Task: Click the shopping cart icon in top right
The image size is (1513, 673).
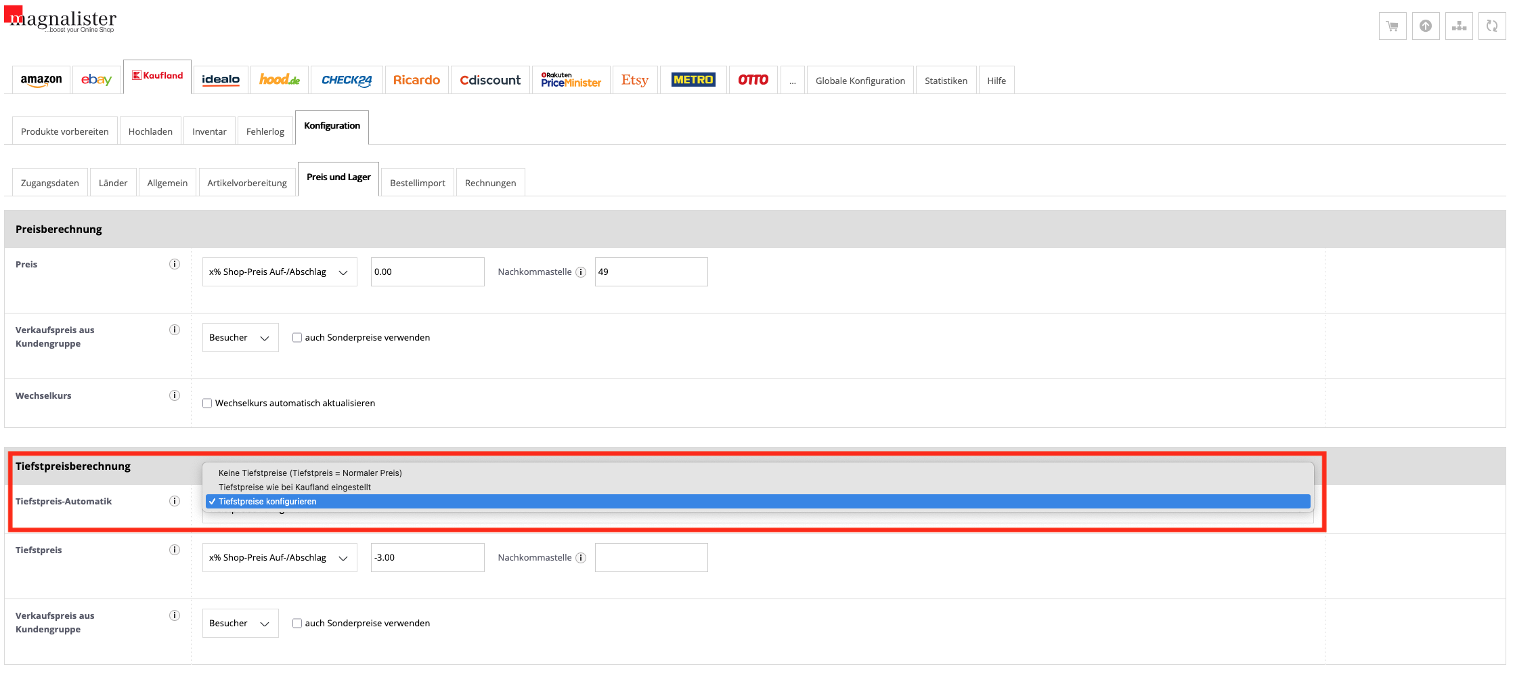Action: (1392, 26)
